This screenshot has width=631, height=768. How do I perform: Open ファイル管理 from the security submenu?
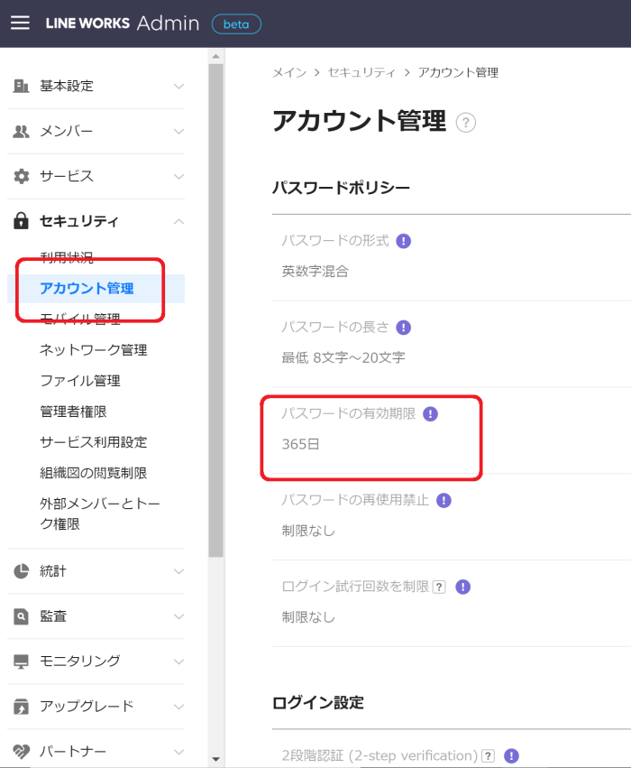tap(80, 381)
